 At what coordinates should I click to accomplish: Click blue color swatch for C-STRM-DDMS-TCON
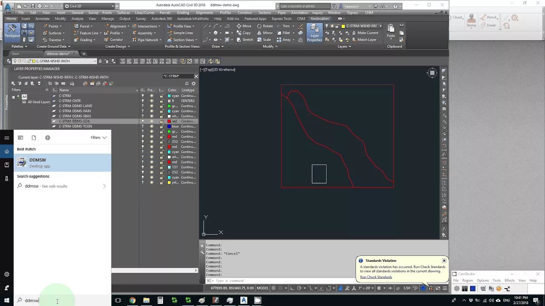[x=169, y=126]
